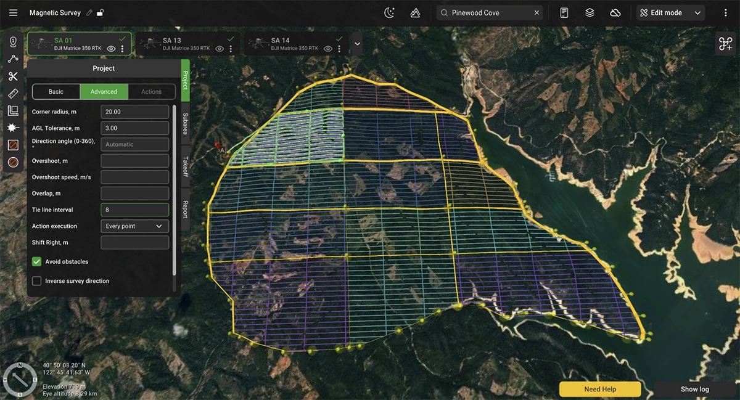Viewport: 740px width, 400px height.
Task: Open the Report vertical tab
Action: [186, 209]
